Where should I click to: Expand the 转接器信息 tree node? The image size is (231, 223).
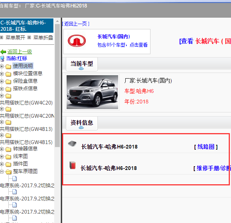point(2,149)
